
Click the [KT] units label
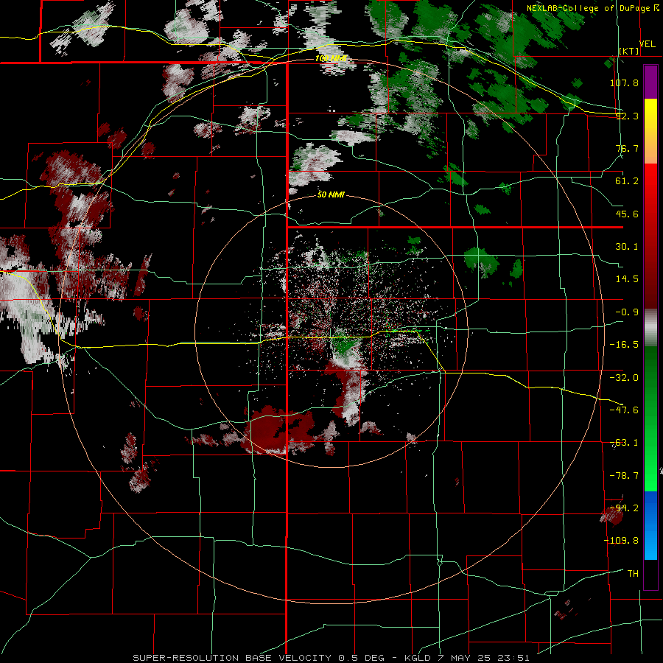(629, 51)
